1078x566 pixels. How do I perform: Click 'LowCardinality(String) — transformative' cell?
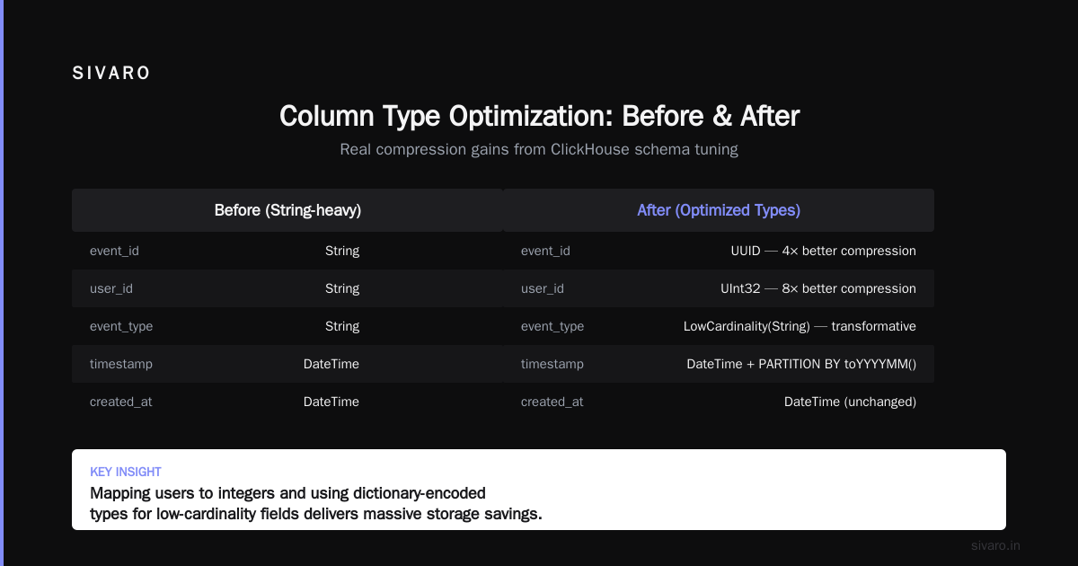(800, 326)
